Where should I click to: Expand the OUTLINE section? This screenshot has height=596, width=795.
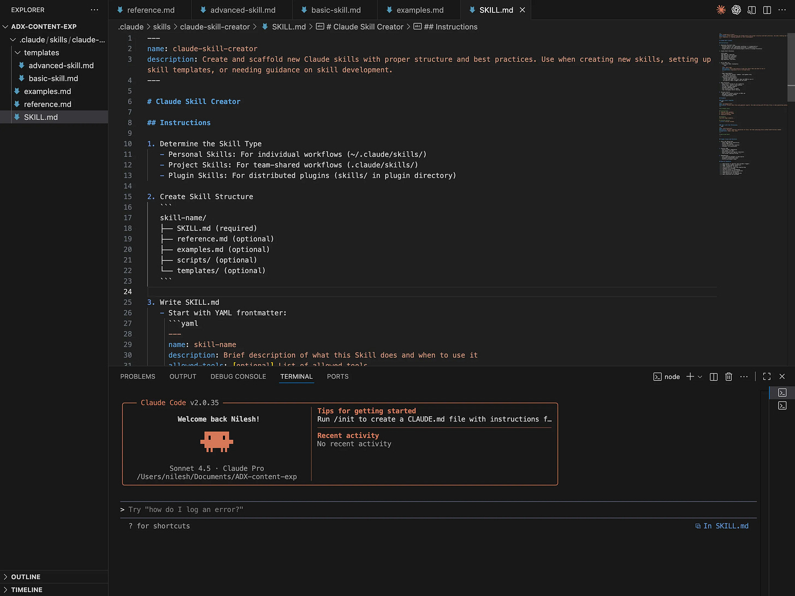click(54, 577)
